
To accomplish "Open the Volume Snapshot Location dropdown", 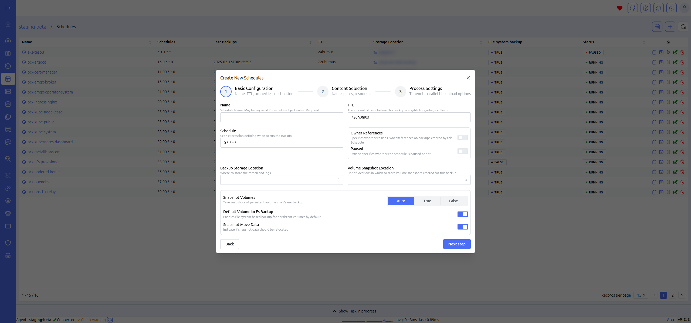I will pos(409,180).
